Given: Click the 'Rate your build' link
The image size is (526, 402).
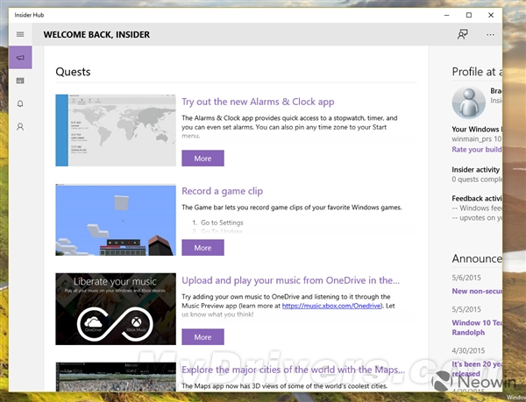Looking at the screenshot, I should point(477,149).
